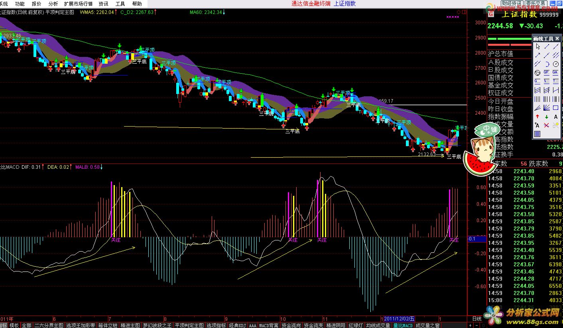Image resolution: width=563 pixels, height=328 pixels.
Task: Select the delete drawings X tool
Action: pos(547,125)
